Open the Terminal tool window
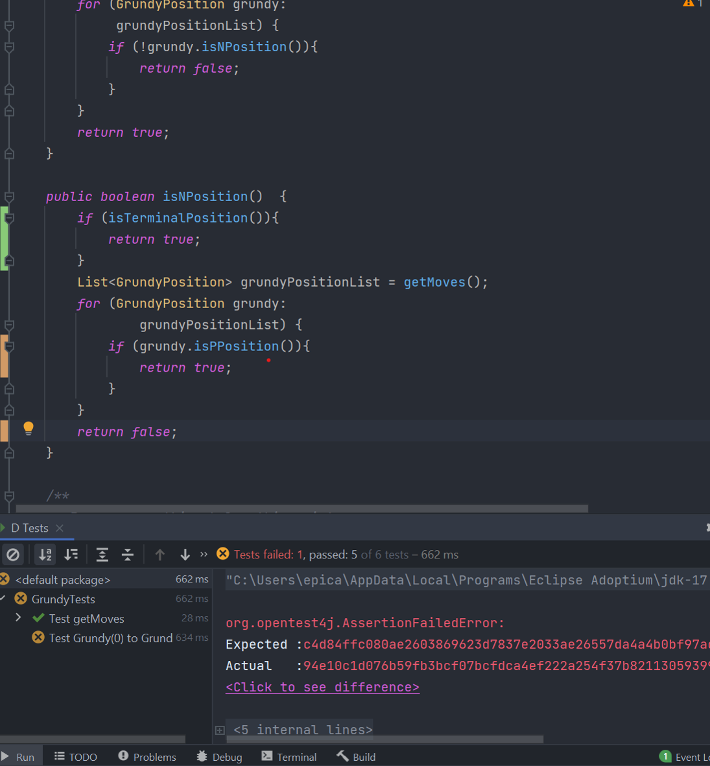 pos(289,757)
